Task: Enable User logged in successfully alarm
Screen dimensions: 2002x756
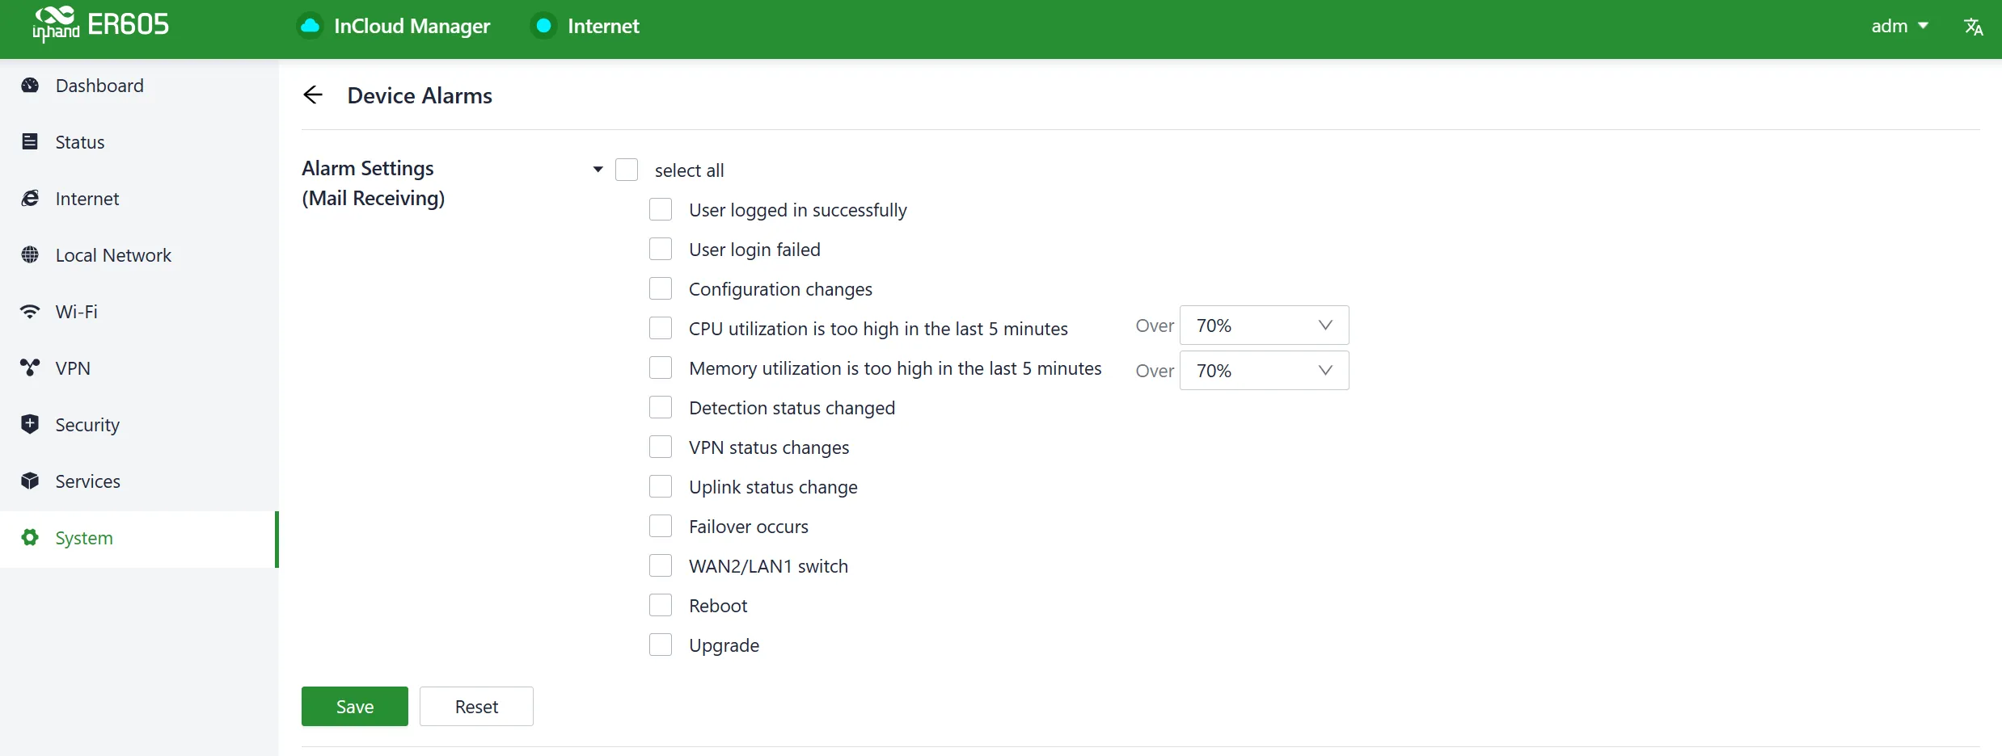Action: click(x=661, y=209)
